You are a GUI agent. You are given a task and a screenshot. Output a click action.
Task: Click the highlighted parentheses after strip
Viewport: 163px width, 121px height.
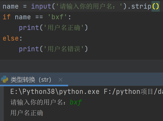pyautogui.click(x=155, y=6)
